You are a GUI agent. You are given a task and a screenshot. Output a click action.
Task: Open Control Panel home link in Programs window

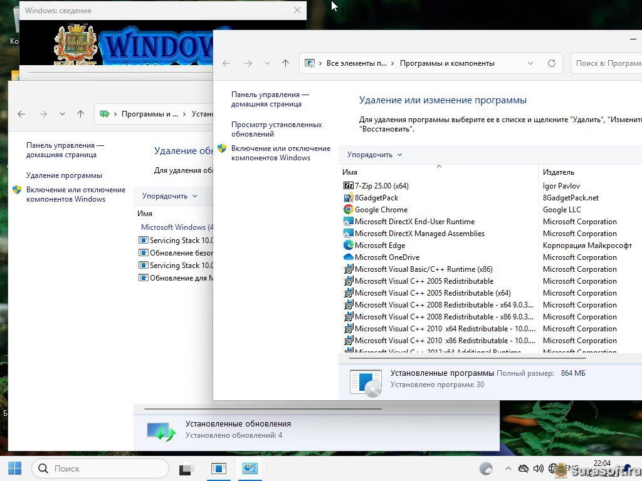coord(270,99)
